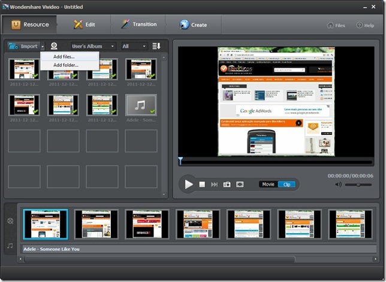The height and width of the screenshot is (282, 386).
Task: Switch preview to Clip mode
Action: [287, 185]
